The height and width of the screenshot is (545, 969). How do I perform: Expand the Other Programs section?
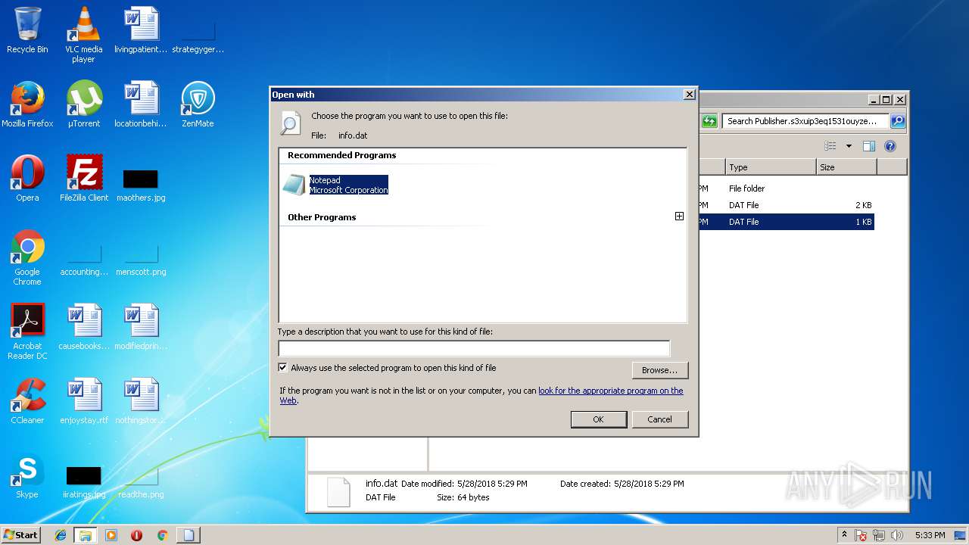(x=679, y=216)
